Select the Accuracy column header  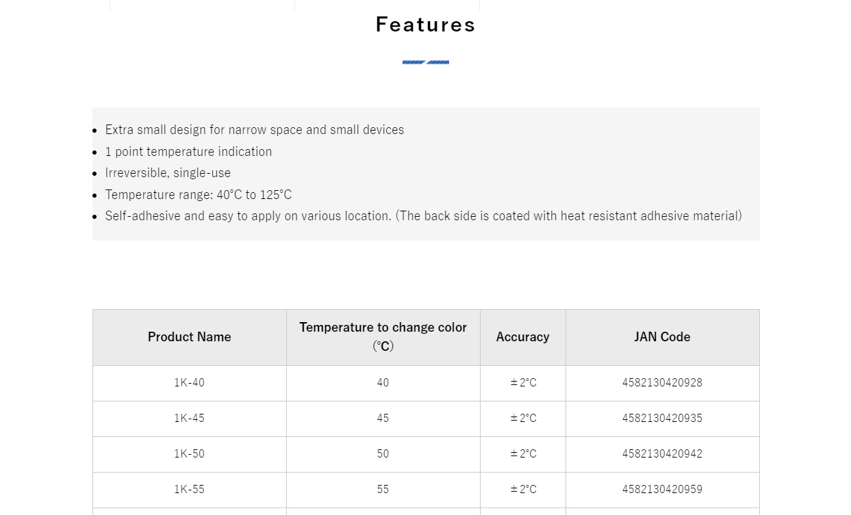(522, 337)
